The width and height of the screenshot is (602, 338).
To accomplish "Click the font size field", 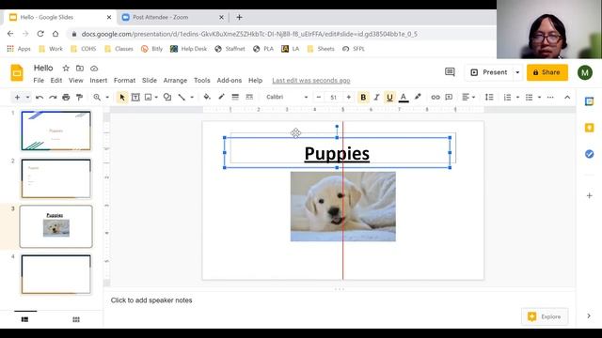I will (333, 98).
